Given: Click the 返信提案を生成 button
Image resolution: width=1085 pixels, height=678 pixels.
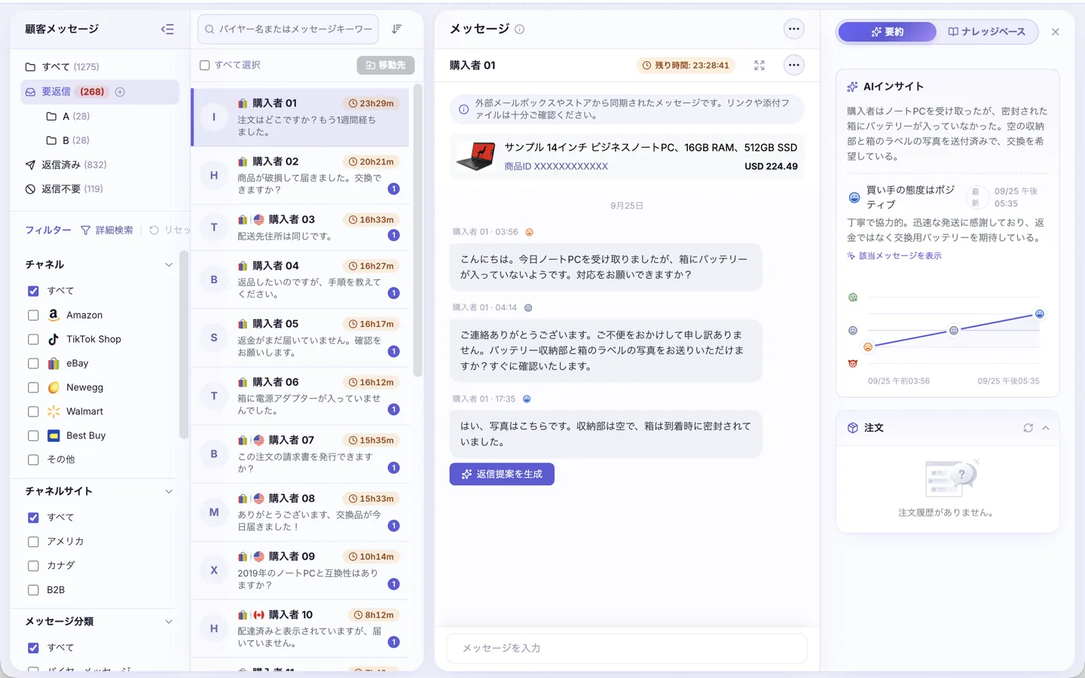Looking at the screenshot, I should tap(502, 474).
